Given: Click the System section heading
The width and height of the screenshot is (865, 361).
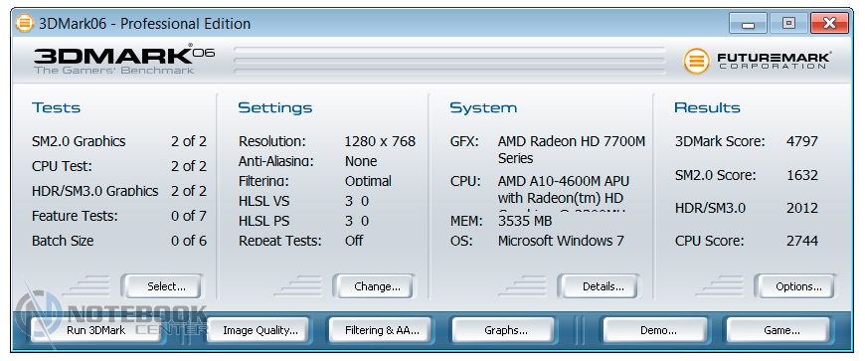Looking at the screenshot, I should (x=483, y=107).
